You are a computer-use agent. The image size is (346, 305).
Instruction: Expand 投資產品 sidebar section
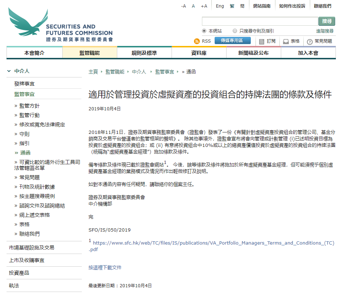[x=19, y=273]
